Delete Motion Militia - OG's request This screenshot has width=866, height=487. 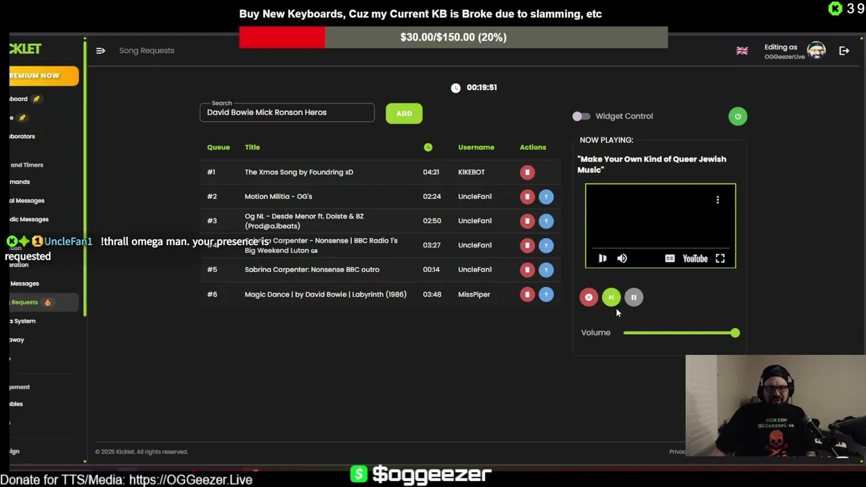(x=527, y=197)
